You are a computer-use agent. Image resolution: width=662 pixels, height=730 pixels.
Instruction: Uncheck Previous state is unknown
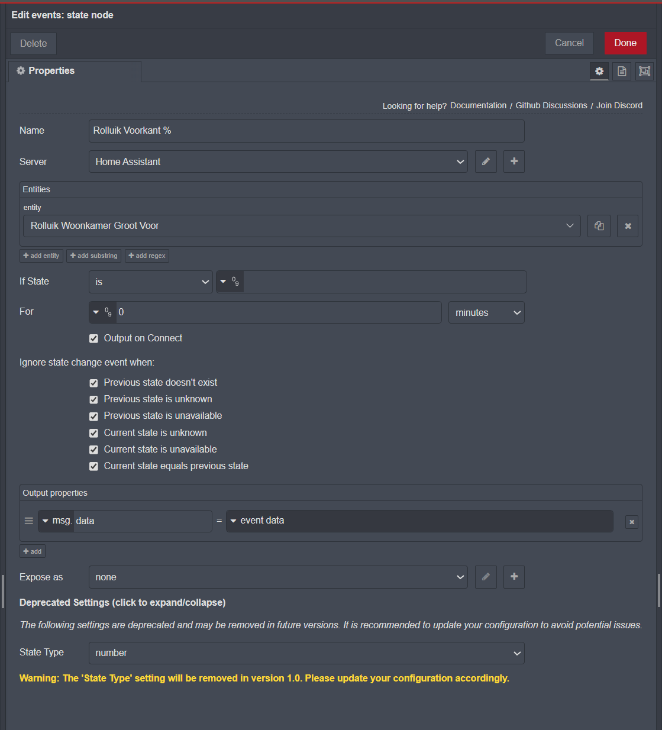93,399
